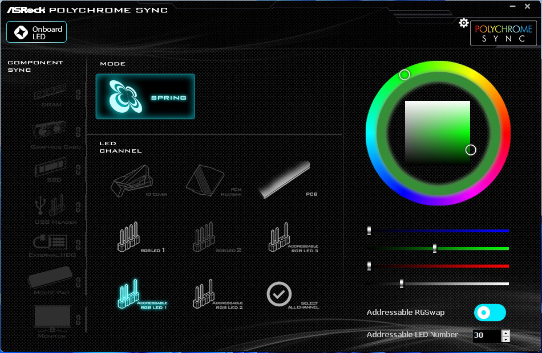Select the USB Header component icon
The image size is (542, 353).
[50, 205]
